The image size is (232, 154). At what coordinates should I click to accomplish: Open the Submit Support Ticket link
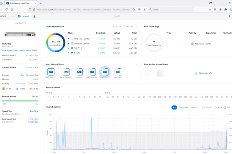28,50
